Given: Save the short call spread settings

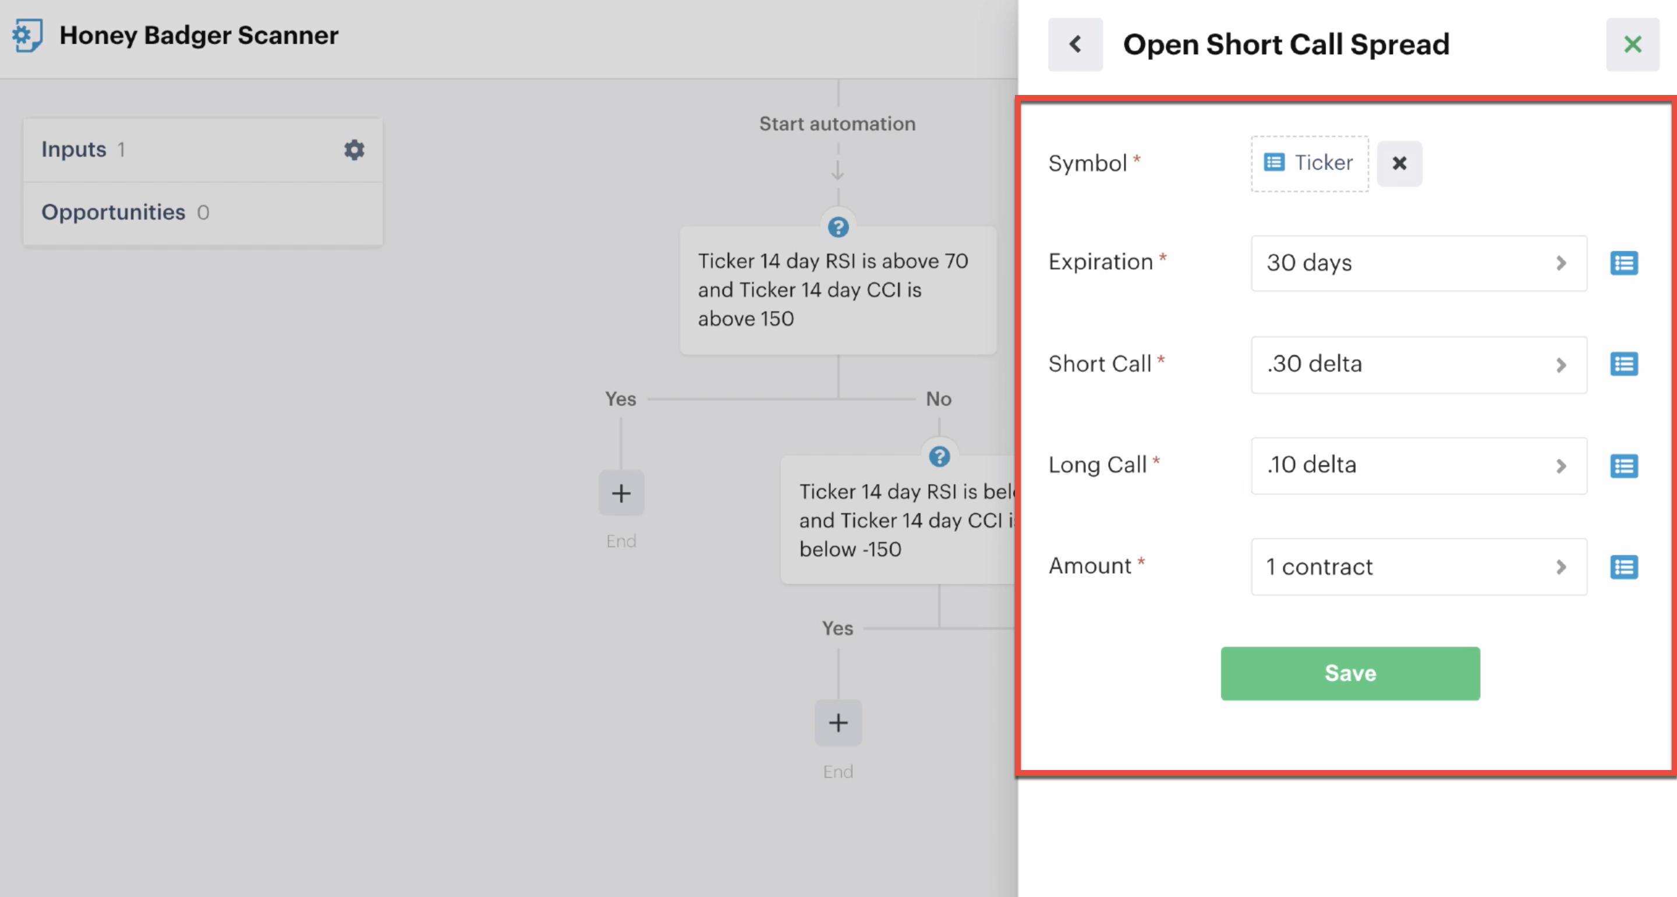Looking at the screenshot, I should click(1350, 673).
